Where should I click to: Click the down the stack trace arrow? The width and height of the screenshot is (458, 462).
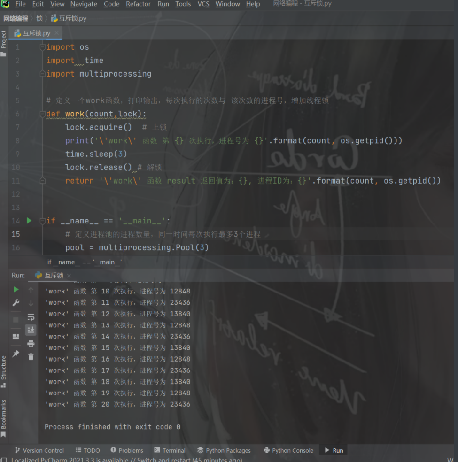[31, 303]
